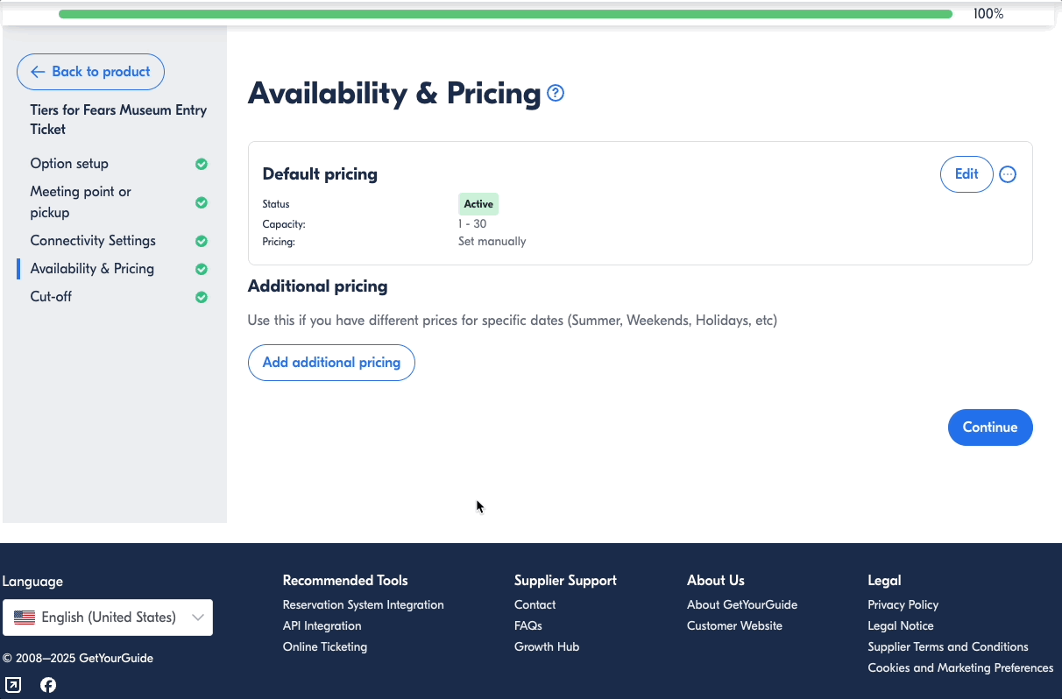Open the Option setup step
Screen dimensions: 1062x699
pyautogui.click(x=69, y=164)
